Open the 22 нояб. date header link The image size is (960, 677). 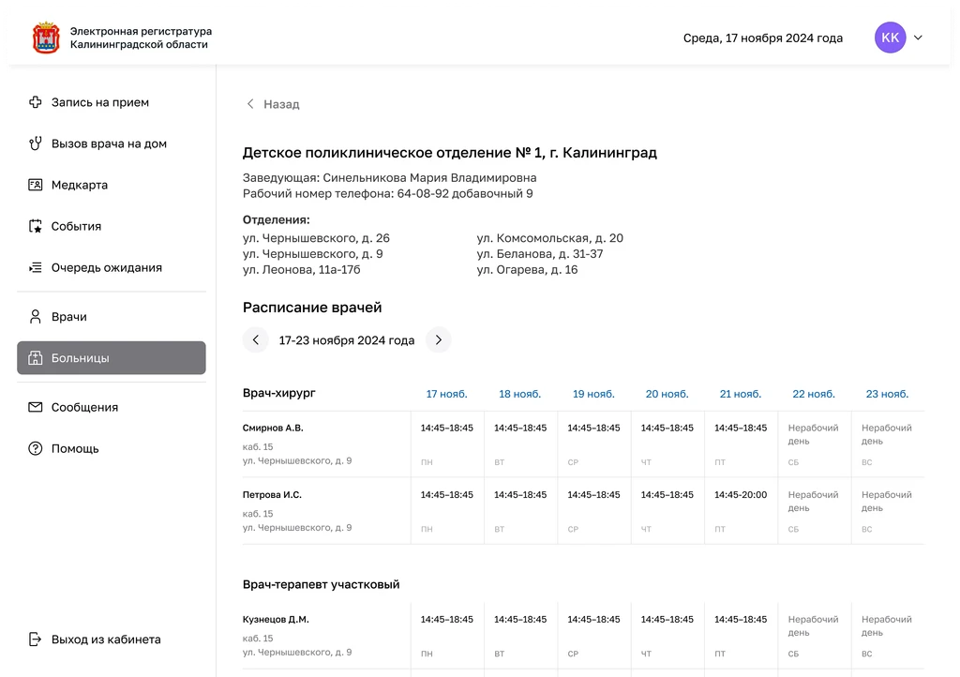814,394
